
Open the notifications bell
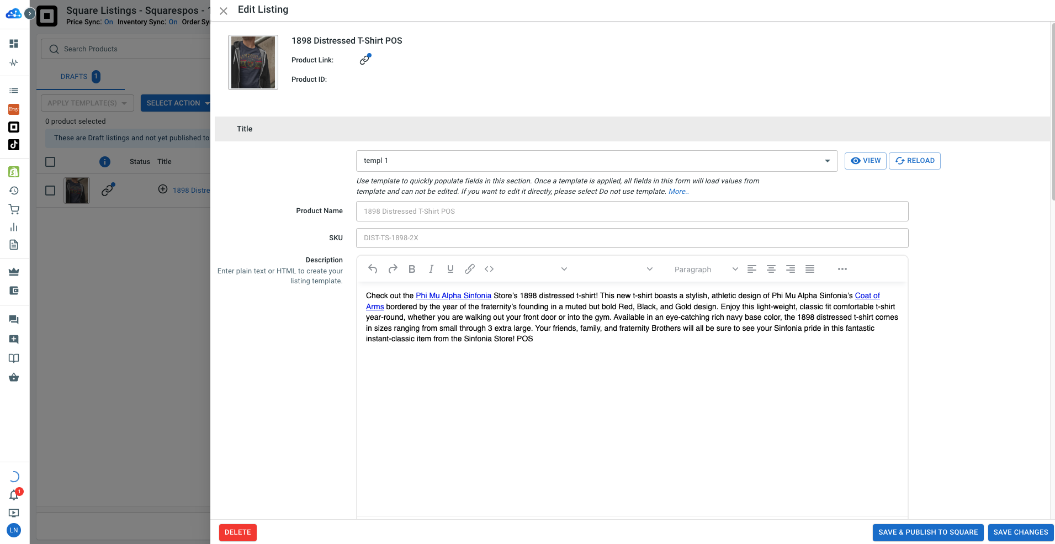(x=14, y=495)
